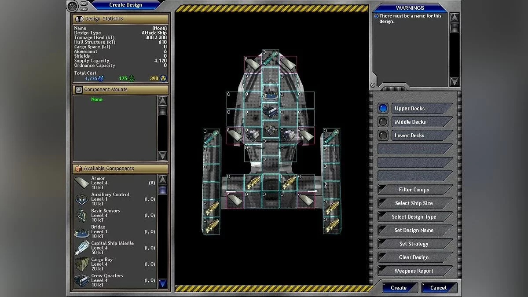Open Select Design Type menu
Screen dimensions: 528x297
[x=414, y=217]
